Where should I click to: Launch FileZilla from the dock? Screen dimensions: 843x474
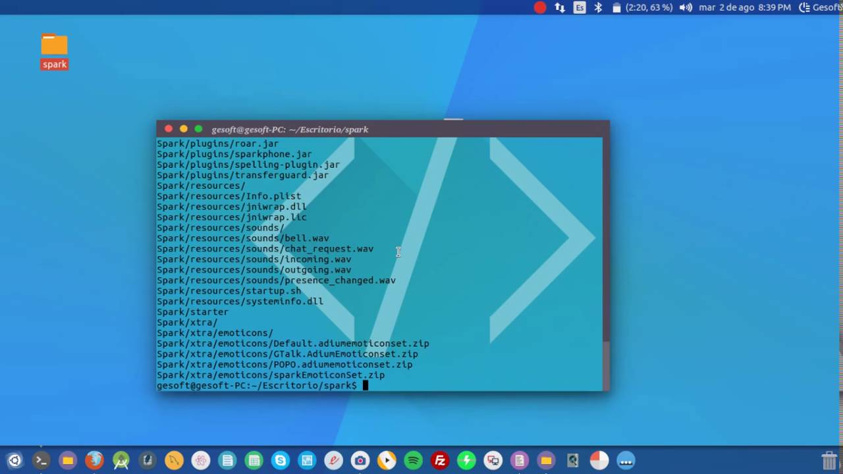(x=440, y=461)
